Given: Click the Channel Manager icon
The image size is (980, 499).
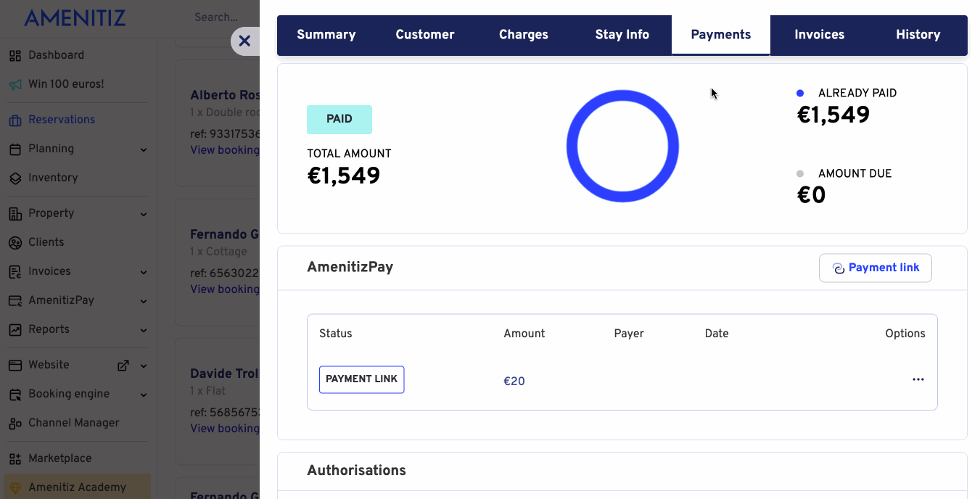Looking at the screenshot, I should click(15, 423).
